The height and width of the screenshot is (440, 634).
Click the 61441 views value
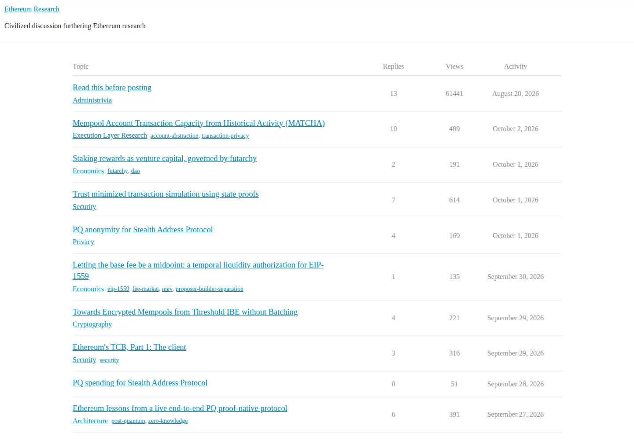tap(454, 94)
